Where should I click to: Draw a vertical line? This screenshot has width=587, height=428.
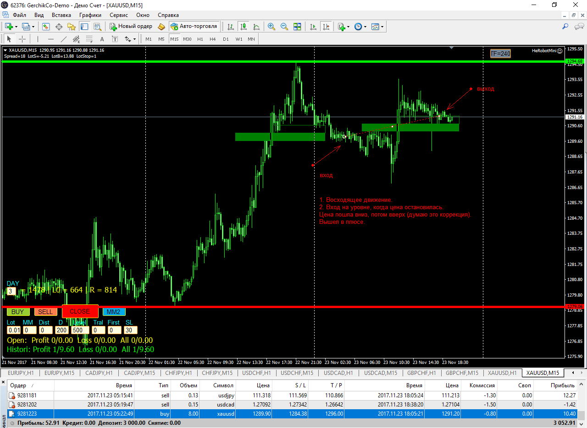(x=38, y=39)
